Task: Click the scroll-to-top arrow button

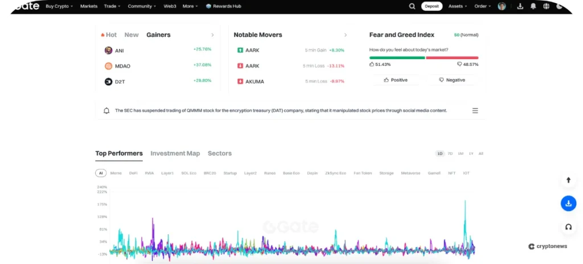Action: pyautogui.click(x=568, y=180)
